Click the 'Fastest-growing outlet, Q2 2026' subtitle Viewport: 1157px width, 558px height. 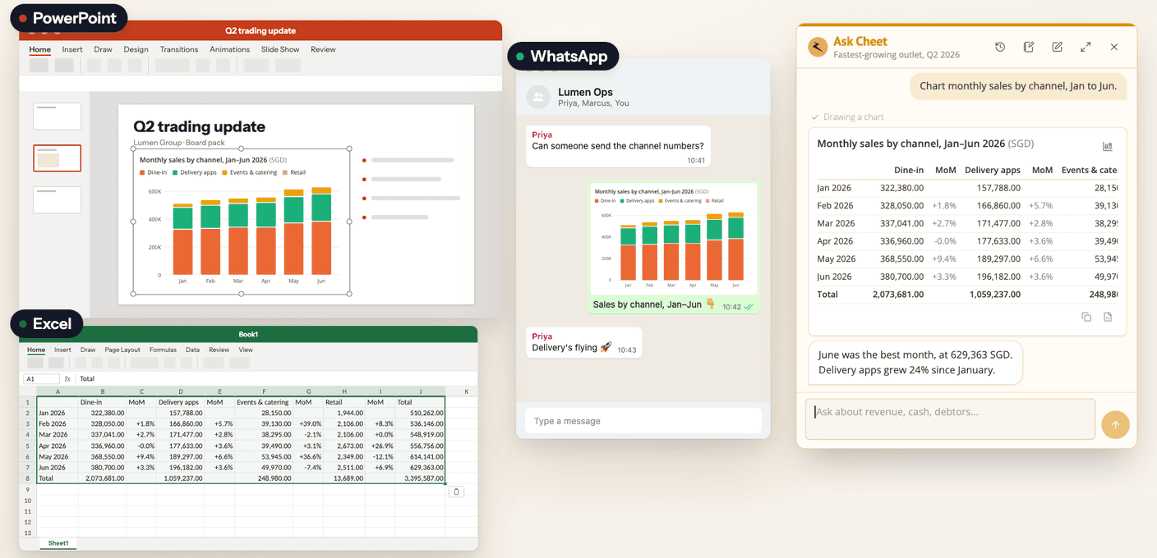click(x=897, y=55)
